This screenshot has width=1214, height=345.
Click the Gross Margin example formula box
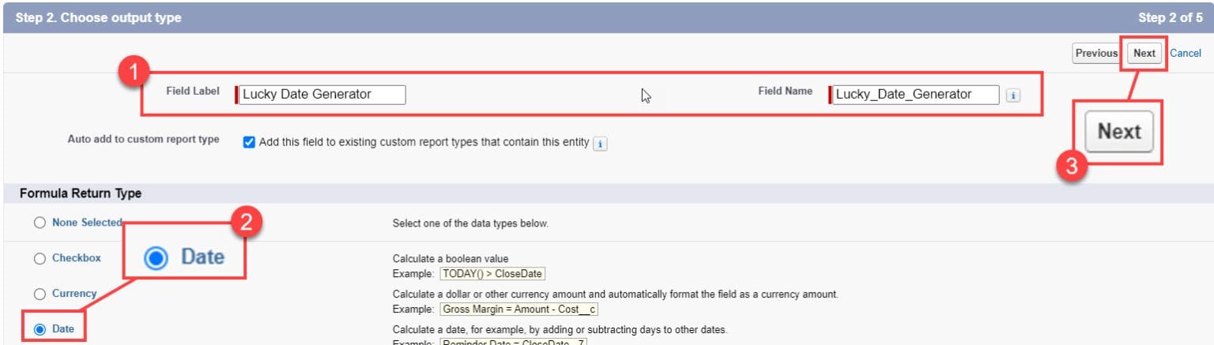pyautogui.click(x=518, y=309)
